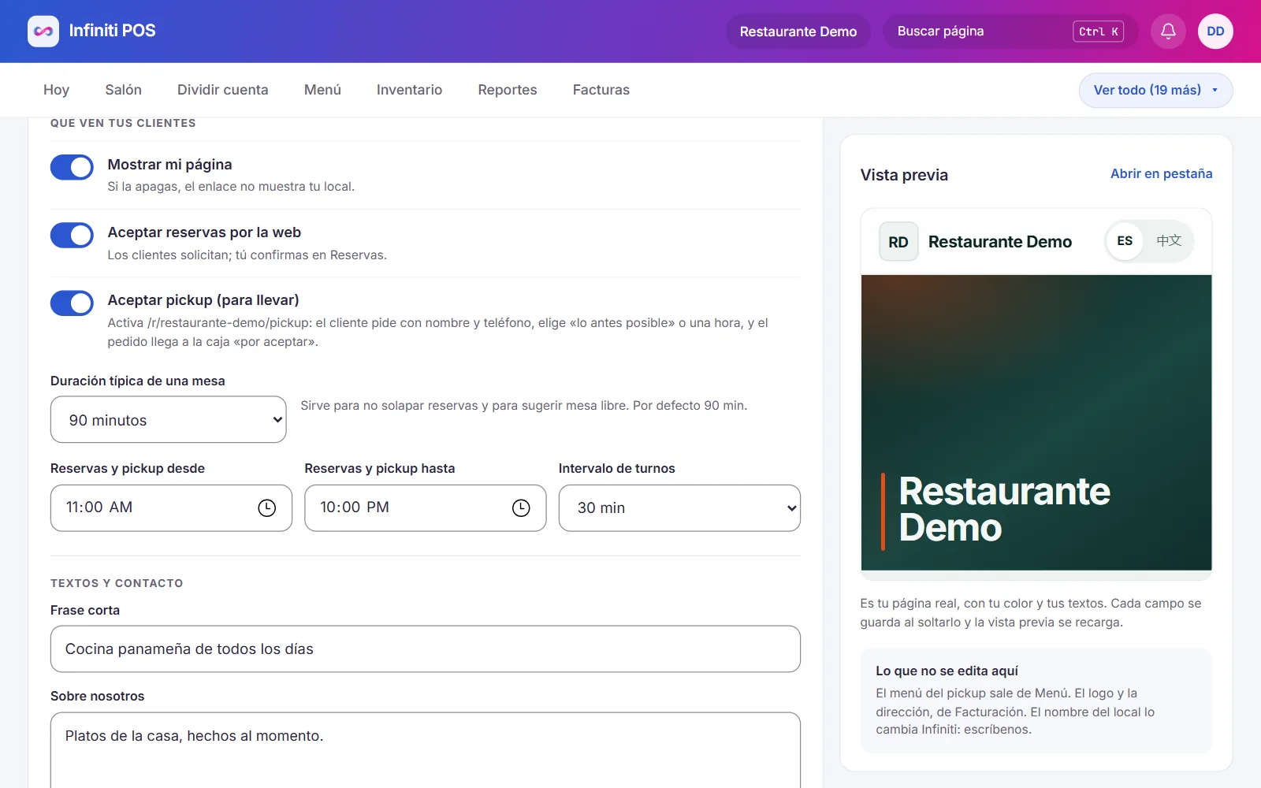Click the Restaurante Demo preview hero image
The image size is (1261, 788).
point(1036,422)
